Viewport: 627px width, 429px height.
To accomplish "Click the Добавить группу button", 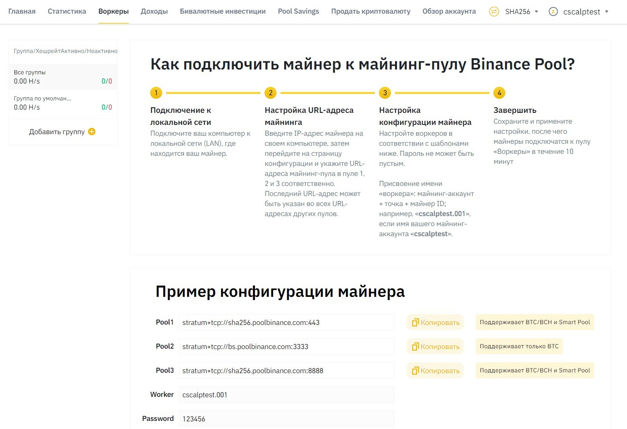I will point(62,132).
